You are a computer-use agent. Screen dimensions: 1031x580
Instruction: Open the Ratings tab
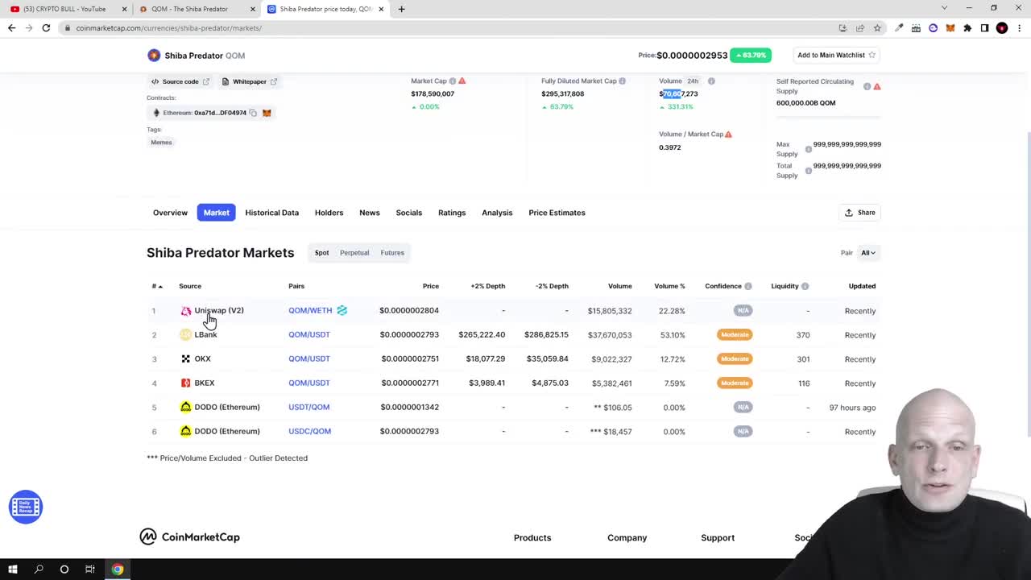pyautogui.click(x=452, y=213)
